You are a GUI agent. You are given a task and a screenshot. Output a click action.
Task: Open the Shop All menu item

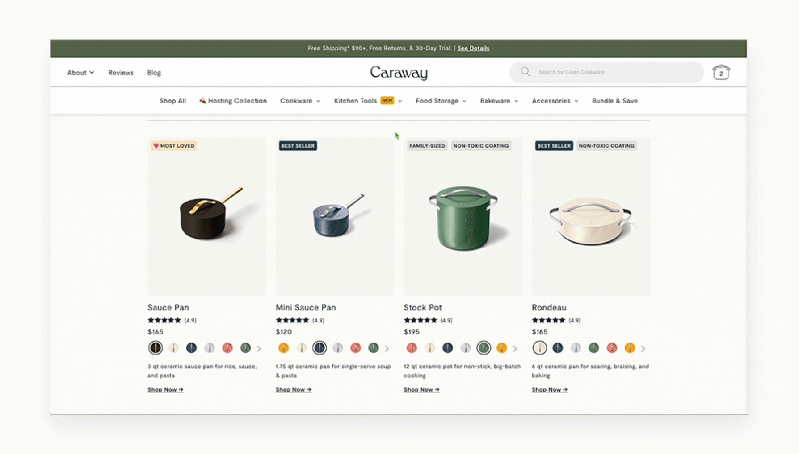click(172, 101)
